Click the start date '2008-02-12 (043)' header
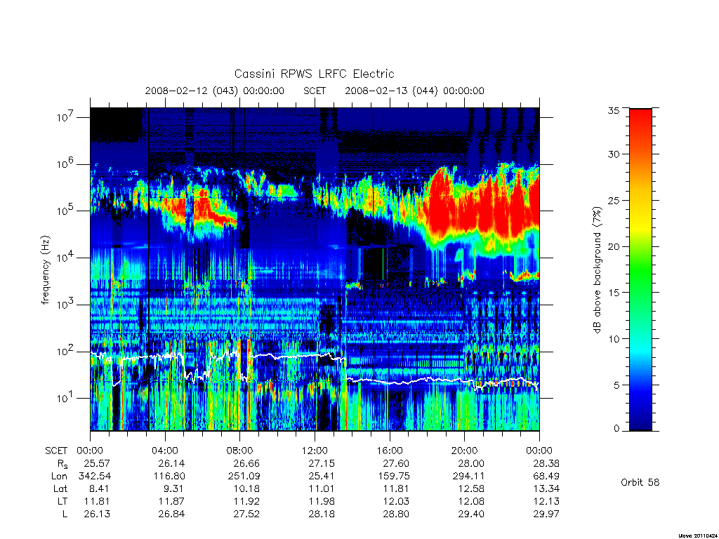Screen dimensions: 719x539 [192, 91]
